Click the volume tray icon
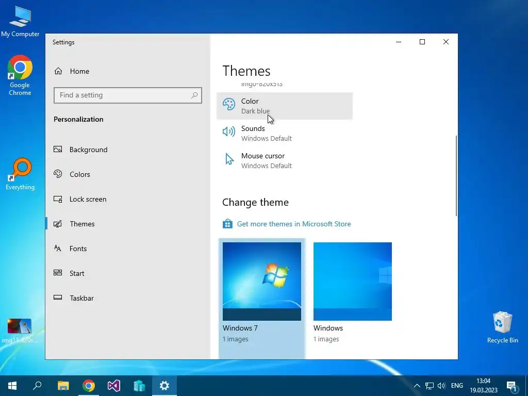Image resolution: width=528 pixels, height=396 pixels. (441, 386)
